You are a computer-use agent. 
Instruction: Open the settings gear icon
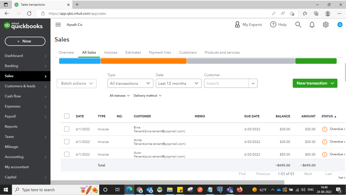click(x=326, y=25)
